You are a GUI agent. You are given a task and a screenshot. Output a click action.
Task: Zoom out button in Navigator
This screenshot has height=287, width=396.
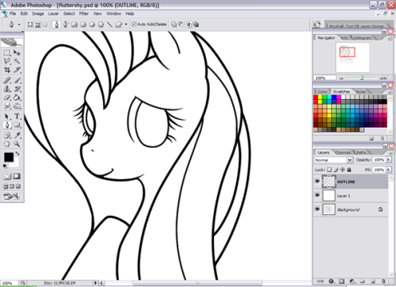[x=341, y=78]
